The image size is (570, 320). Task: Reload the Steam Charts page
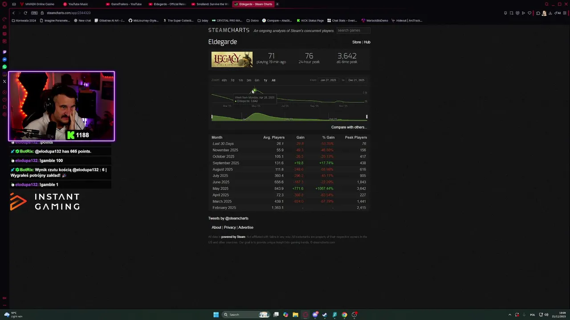click(x=25, y=13)
